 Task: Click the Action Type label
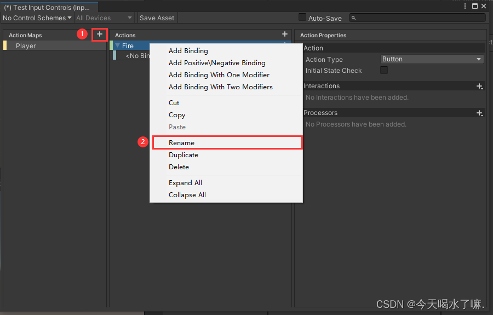point(324,59)
